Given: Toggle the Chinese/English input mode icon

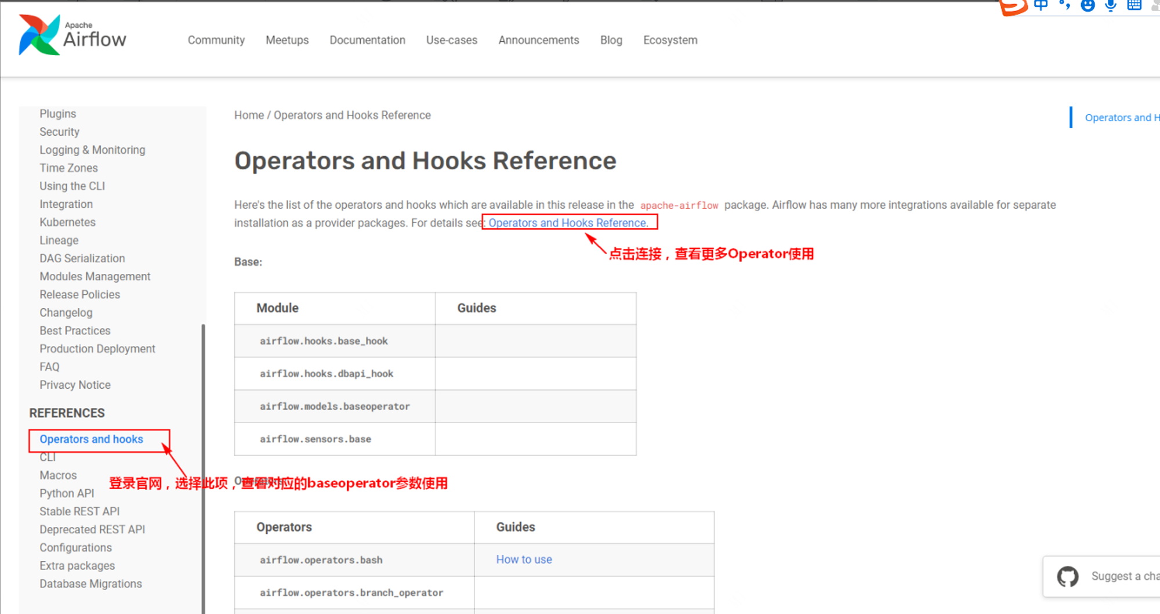Looking at the screenshot, I should point(1041,5).
